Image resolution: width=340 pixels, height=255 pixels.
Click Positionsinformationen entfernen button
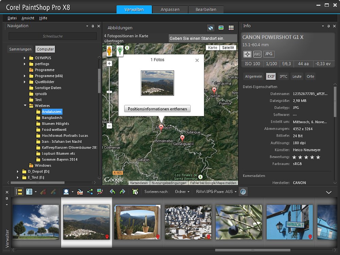(157, 109)
